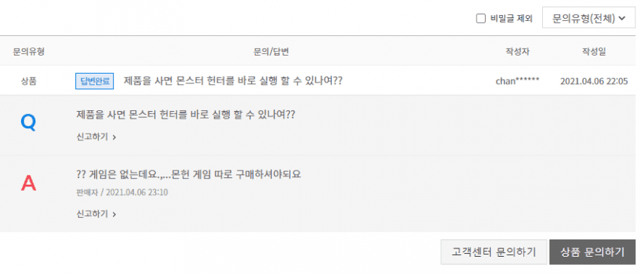Toggle the 비밀글 제외 checkbox
Viewport: 640px width, 274px height.
coord(481,19)
